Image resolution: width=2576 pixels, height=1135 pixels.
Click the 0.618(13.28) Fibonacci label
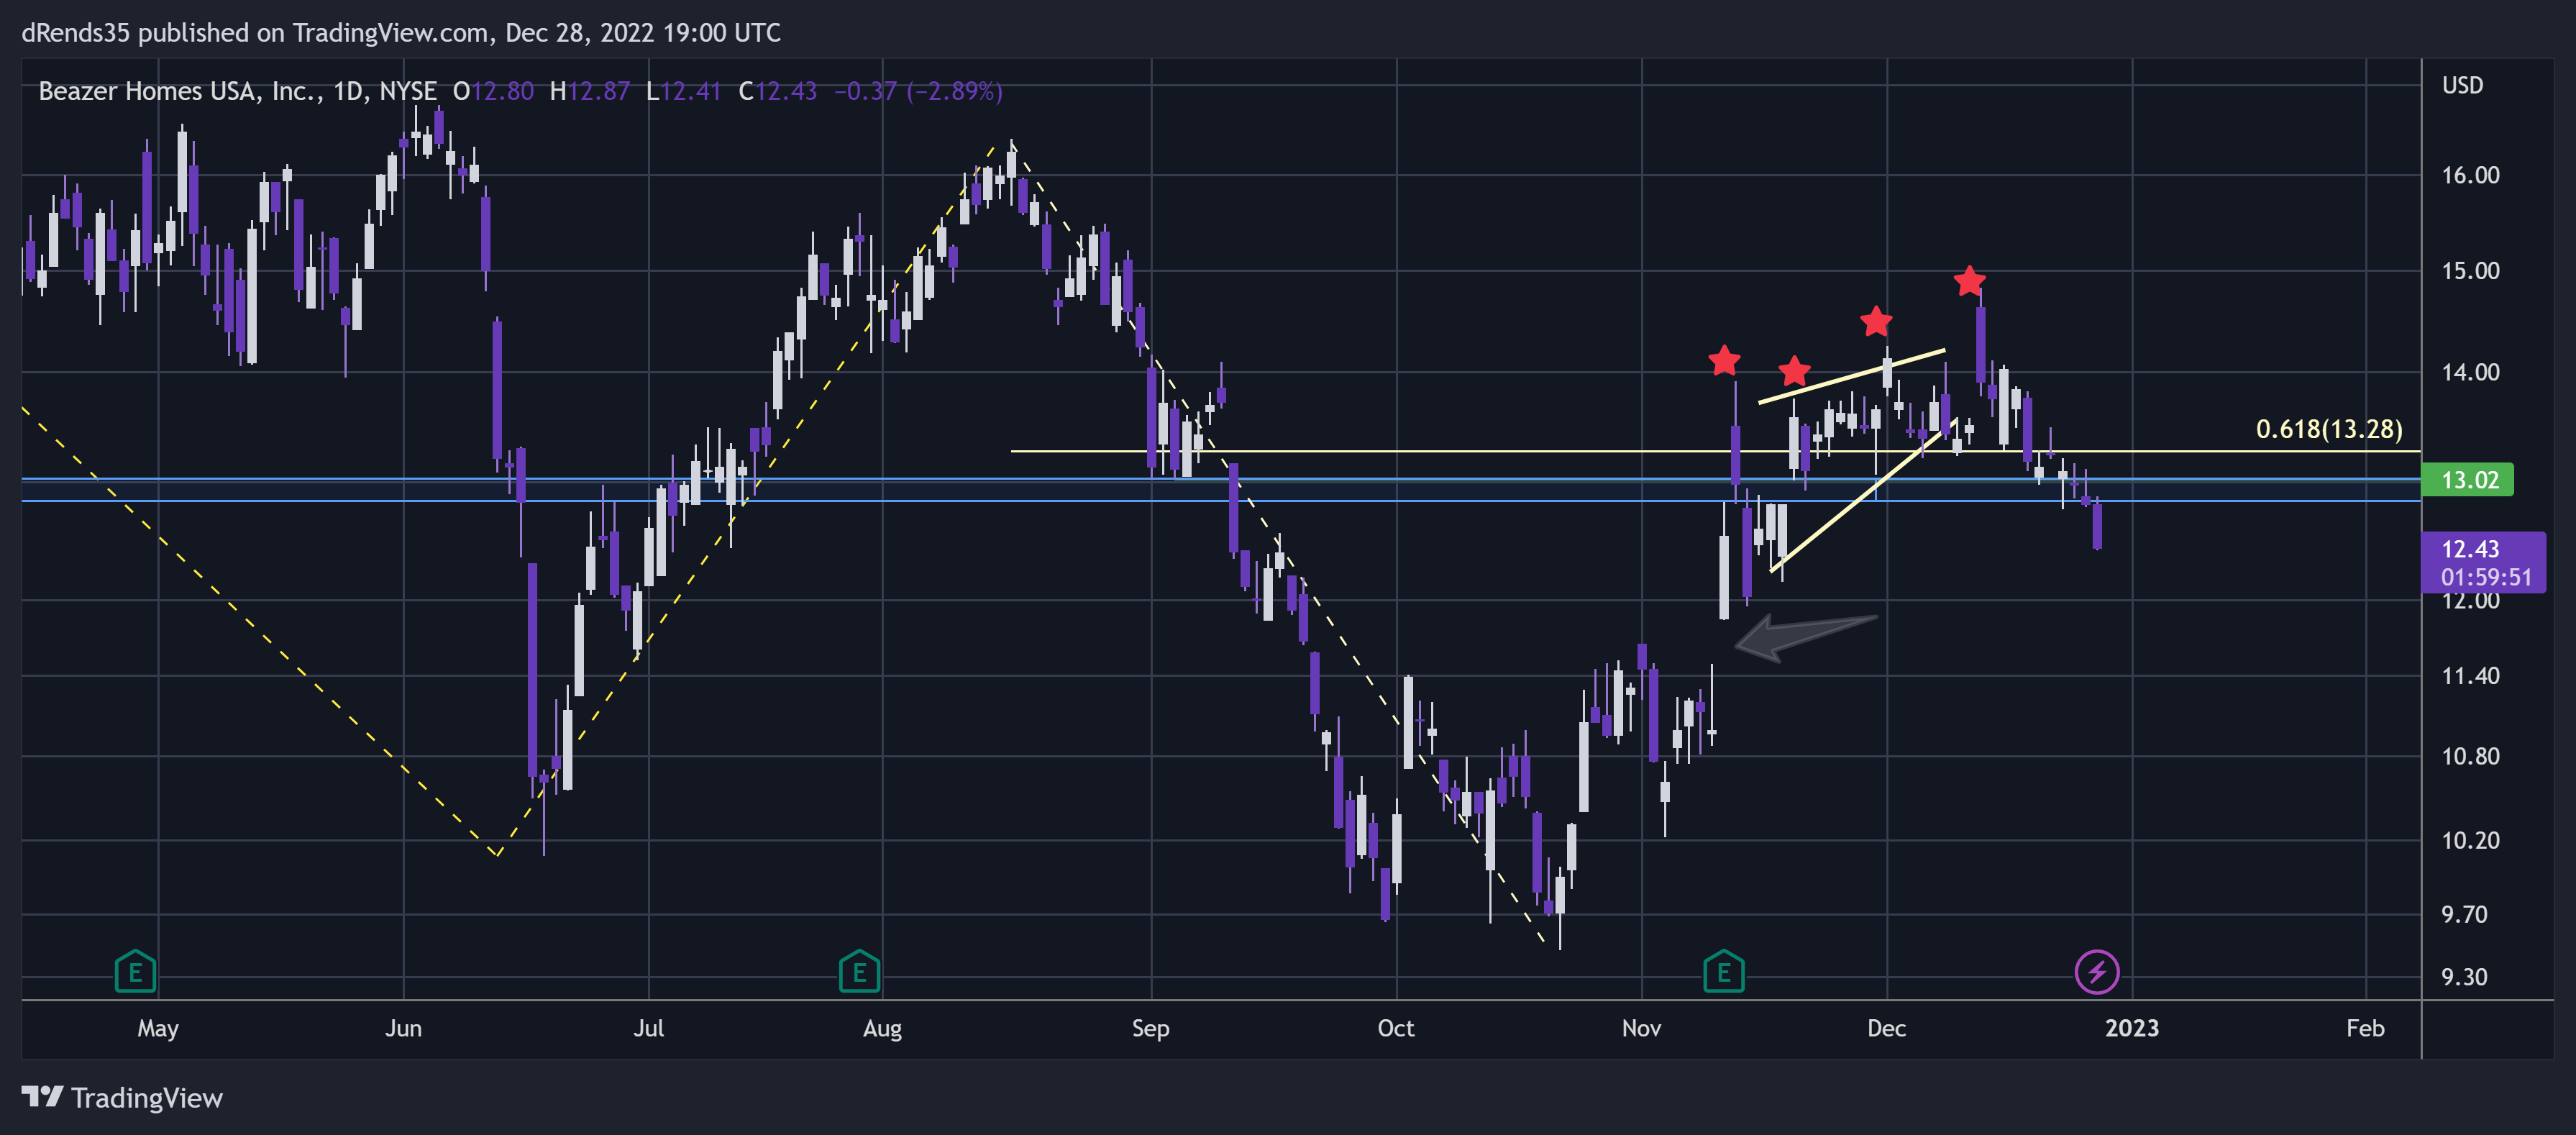[x=2328, y=429]
